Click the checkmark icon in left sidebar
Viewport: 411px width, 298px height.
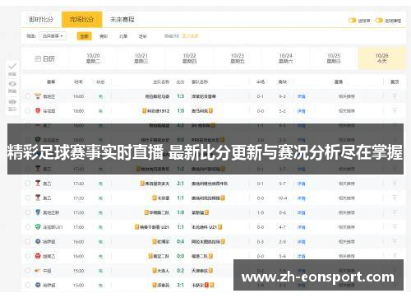coord(12,66)
